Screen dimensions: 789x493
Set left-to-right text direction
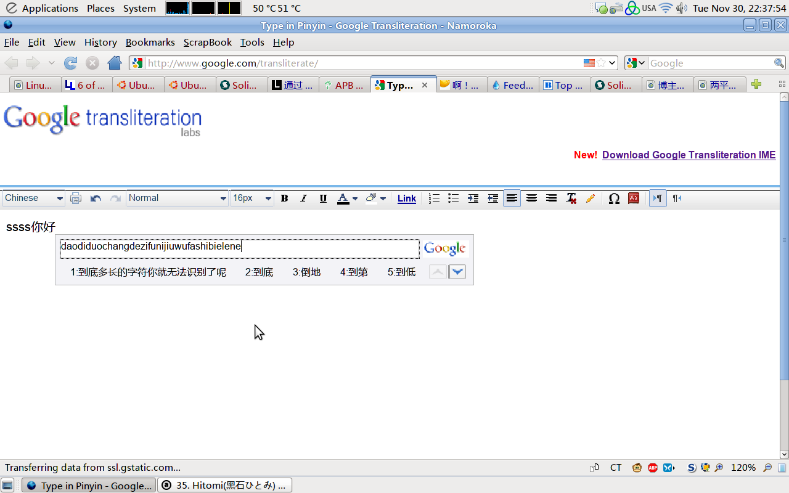658,198
